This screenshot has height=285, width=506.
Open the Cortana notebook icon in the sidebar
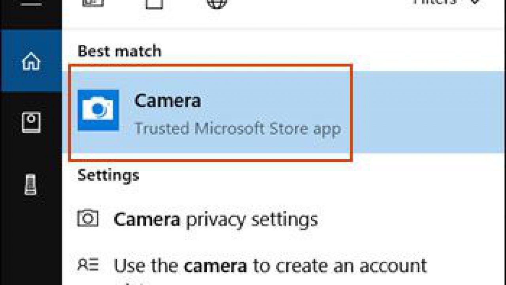pos(31,123)
